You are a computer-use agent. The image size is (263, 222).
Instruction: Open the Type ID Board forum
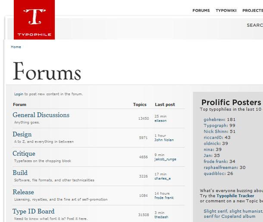click(34, 211)
